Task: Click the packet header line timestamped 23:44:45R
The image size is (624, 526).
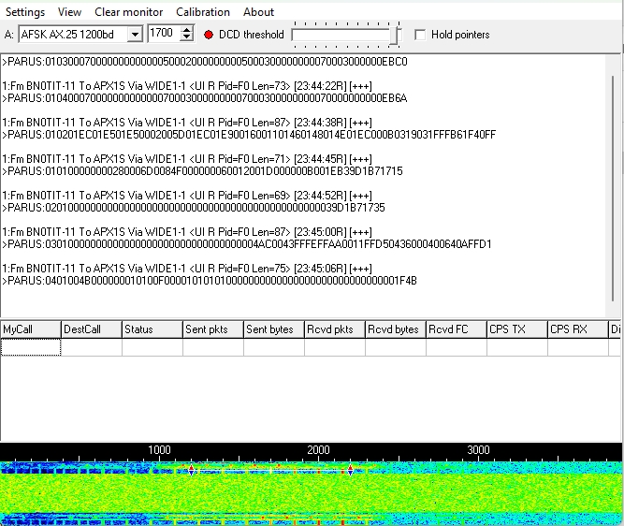Action: pos(187,159)
